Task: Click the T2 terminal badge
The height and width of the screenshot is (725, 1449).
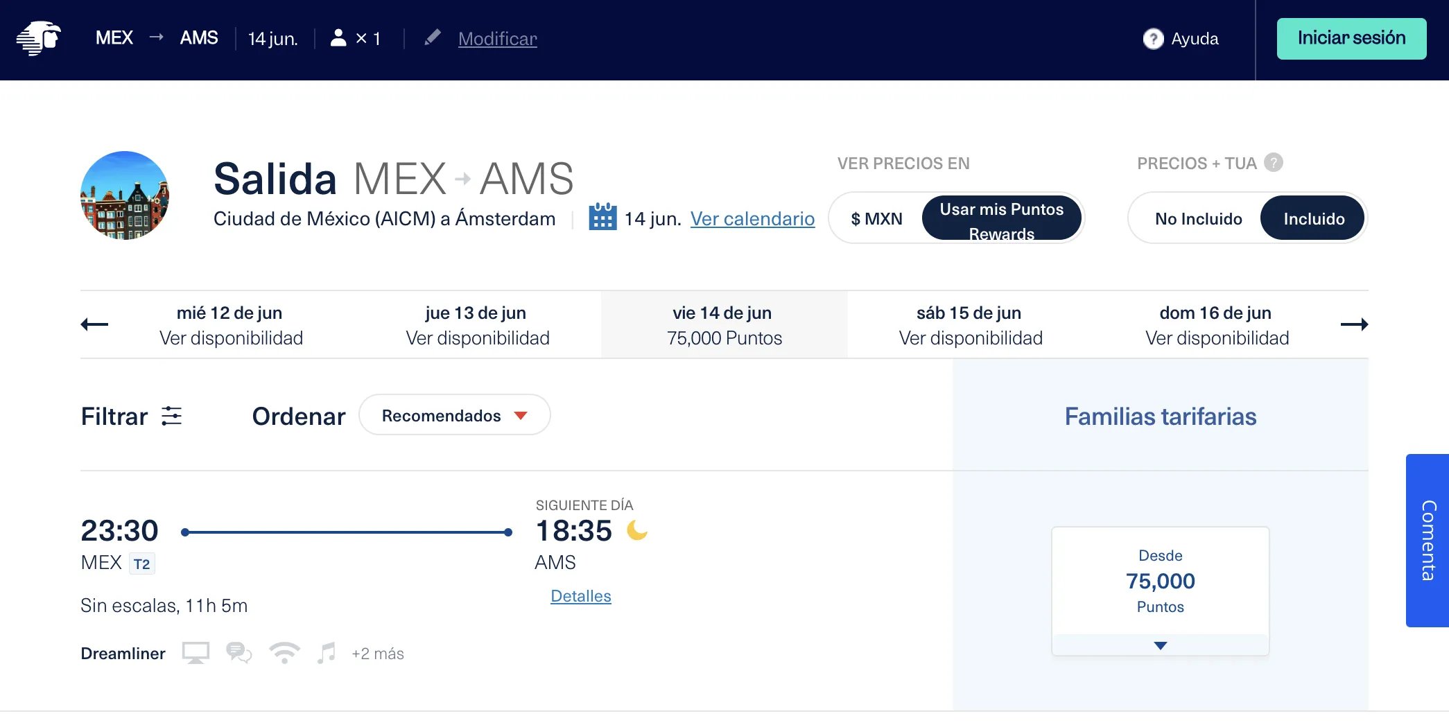Action: (142, 564)
